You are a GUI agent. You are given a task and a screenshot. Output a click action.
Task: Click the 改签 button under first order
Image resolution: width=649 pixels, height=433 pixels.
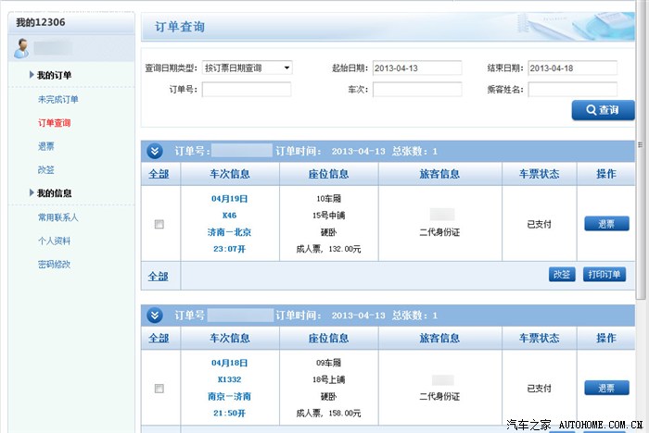pyautogui.click(x=562, y=275)
